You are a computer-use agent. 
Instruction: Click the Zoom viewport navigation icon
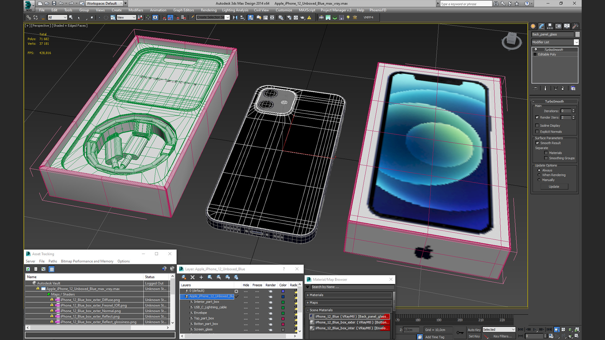point(557,330)
